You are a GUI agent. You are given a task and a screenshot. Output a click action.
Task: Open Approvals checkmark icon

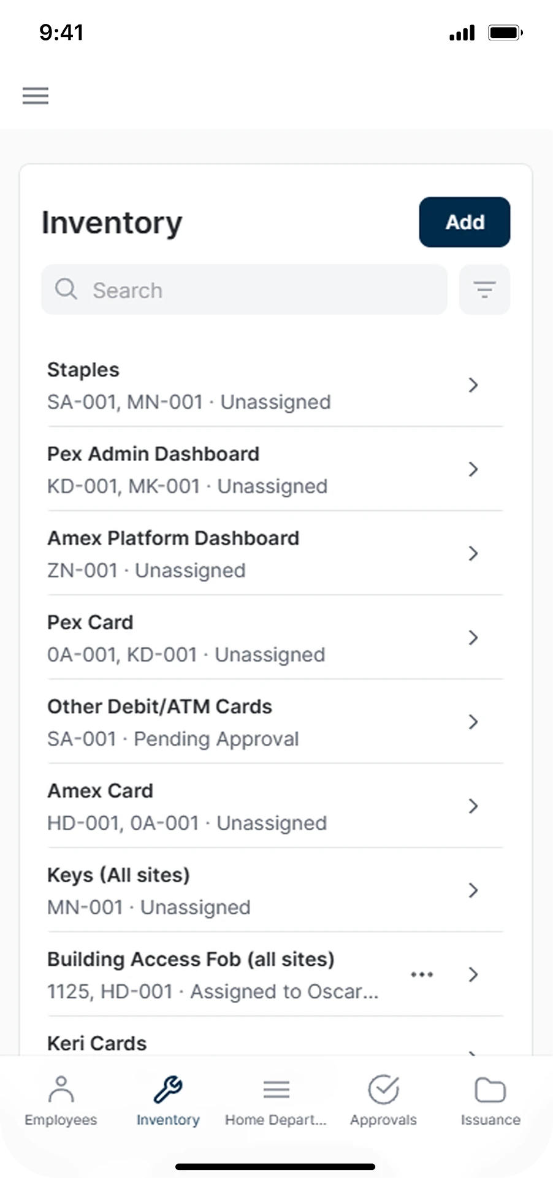point(383,1090)
